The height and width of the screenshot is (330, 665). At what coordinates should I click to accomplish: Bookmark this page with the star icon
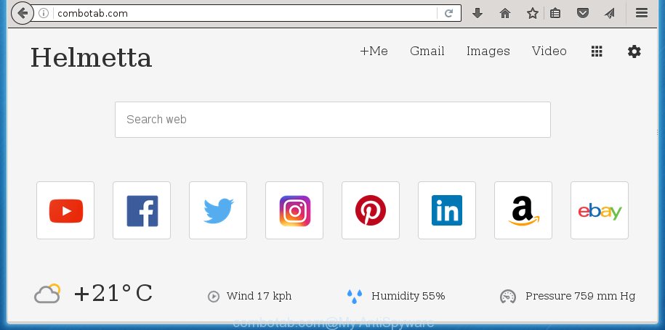532,13
